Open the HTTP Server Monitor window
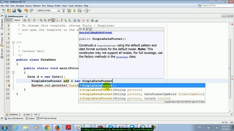Screen dimensions: 234x131 pos(47,118)
